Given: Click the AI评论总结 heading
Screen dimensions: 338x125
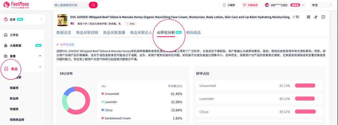Looking at the screenshot, I should (x=67, y=45).
